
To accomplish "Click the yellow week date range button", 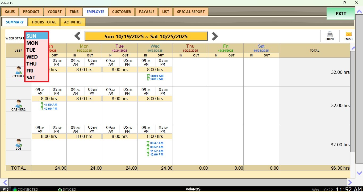I will tap(146, 36).
